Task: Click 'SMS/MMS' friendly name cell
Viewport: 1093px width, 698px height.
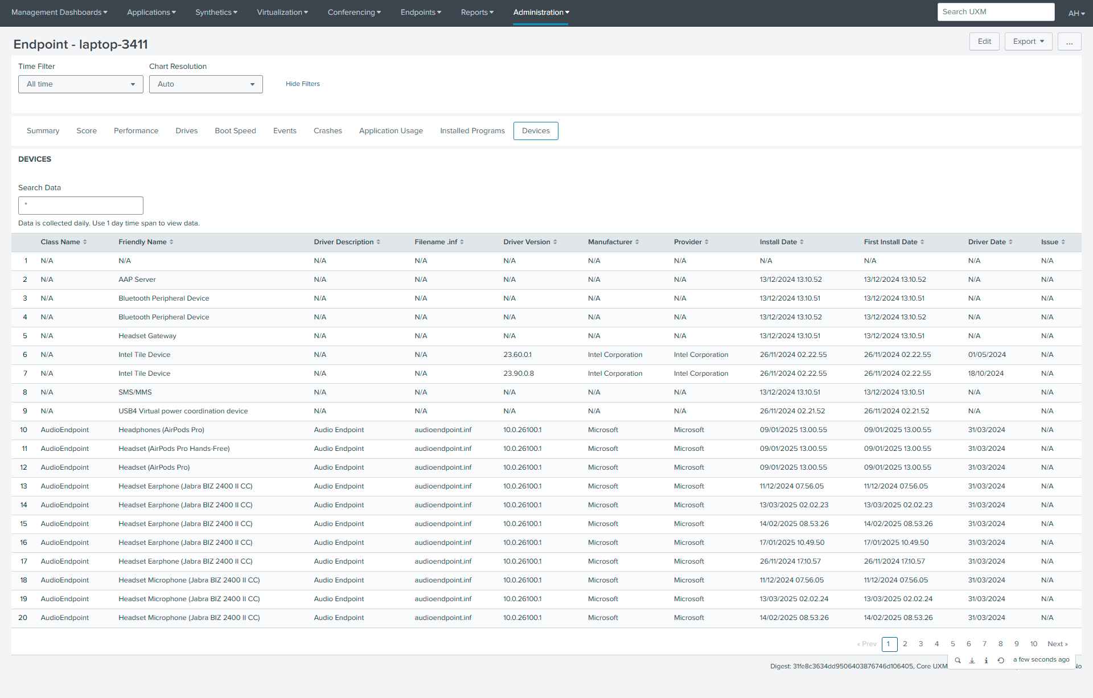Action: [x=135, y=392]
